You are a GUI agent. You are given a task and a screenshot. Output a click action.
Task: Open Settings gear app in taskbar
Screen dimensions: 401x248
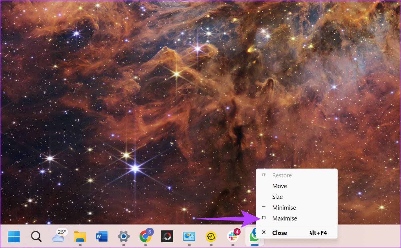click(x=124, y=236)
